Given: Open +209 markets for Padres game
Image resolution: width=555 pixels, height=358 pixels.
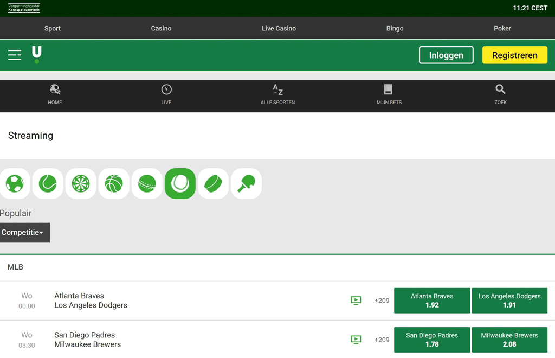Looking at the screenshot, I should point(382,340).
